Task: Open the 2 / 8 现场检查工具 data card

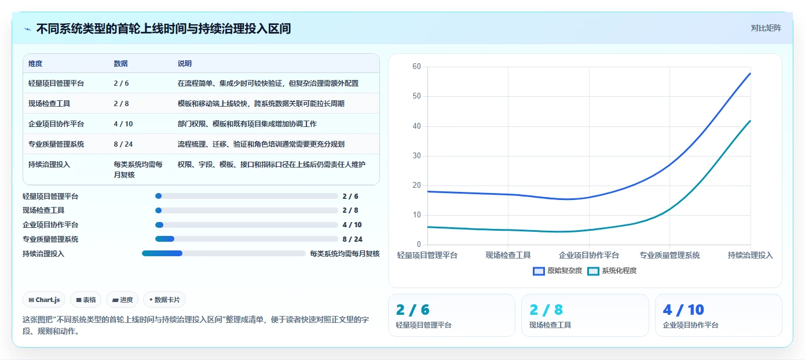Action: [585, 315]
